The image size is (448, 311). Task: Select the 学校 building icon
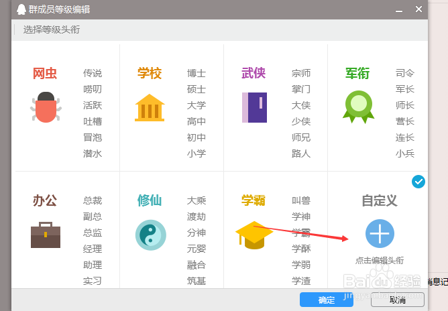click(150, 108)
